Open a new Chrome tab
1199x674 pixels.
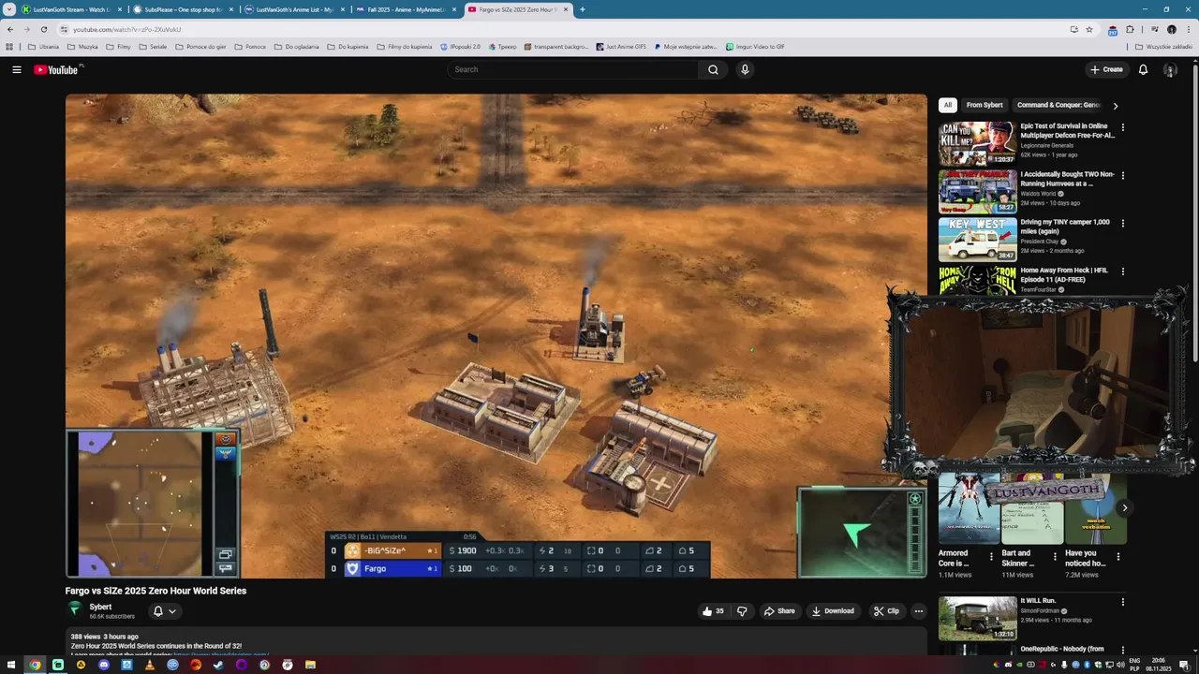coord(583,9)
